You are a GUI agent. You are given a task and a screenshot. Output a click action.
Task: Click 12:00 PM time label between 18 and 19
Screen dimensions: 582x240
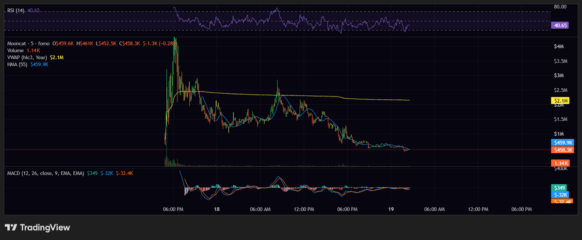click(x=304, y=209)
